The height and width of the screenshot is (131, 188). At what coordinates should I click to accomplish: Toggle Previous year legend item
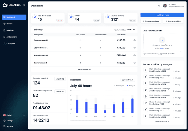pos(119,86)
